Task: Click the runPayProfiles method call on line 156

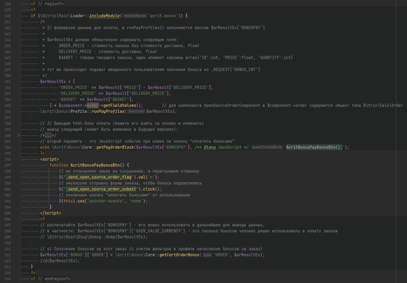Action: (108, 111)
